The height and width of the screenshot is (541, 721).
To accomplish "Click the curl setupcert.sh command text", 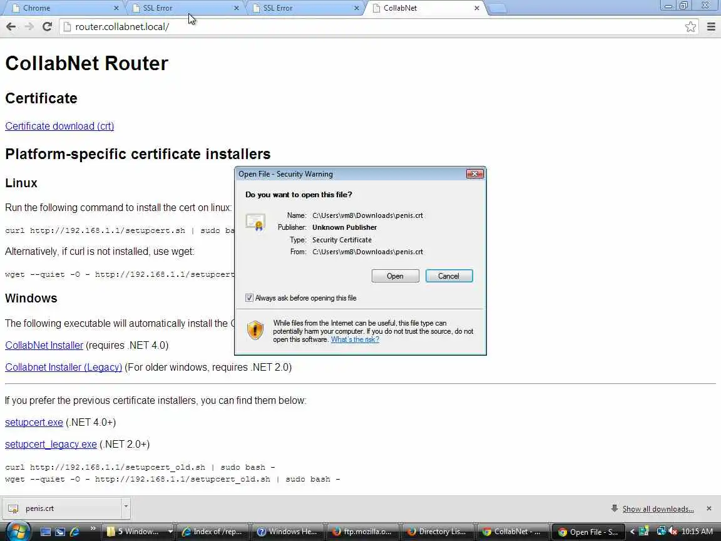I will 120,230.
